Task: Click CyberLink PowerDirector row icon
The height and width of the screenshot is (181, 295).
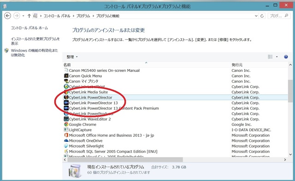Action: coord(66,97)
